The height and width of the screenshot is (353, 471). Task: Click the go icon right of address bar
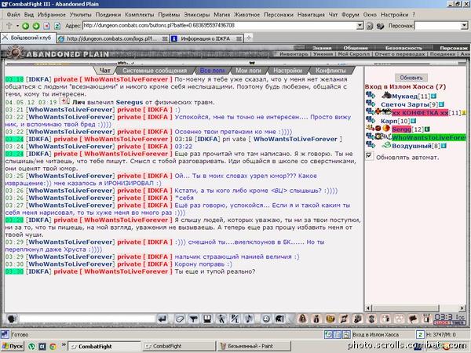click(x=370, y=26)
